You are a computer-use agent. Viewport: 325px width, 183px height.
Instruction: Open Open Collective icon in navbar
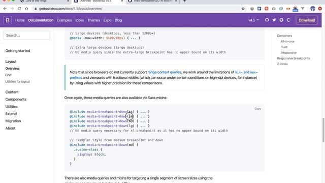tap(288, 20)
